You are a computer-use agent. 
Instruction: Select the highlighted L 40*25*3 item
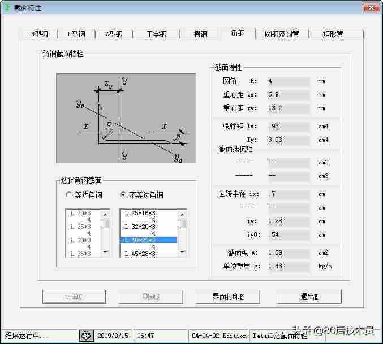(149, 240)
